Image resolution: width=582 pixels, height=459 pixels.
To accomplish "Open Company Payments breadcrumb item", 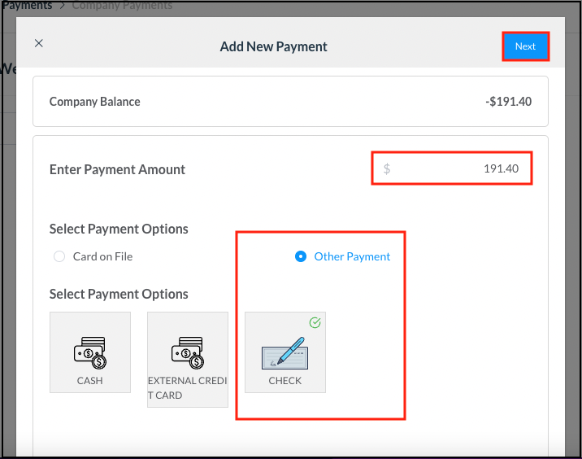I will [x=122, y=6].
